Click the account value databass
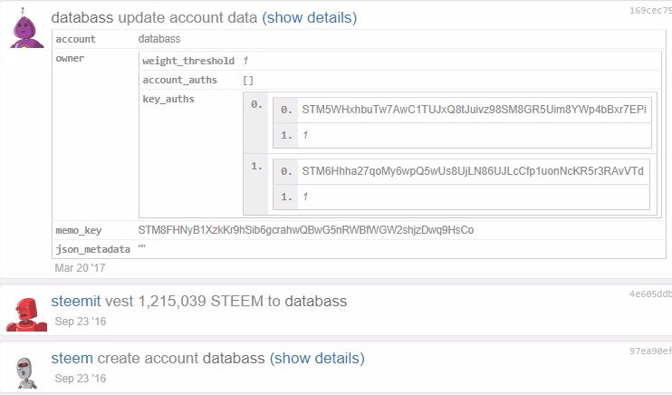The height and width of the screenshot is (395, 672). (159, 39)
